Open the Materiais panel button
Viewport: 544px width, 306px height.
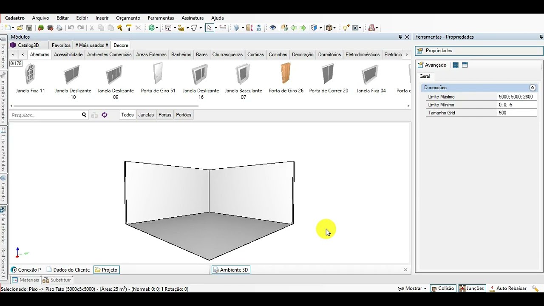pyautogui.click(x=25, y=280)
